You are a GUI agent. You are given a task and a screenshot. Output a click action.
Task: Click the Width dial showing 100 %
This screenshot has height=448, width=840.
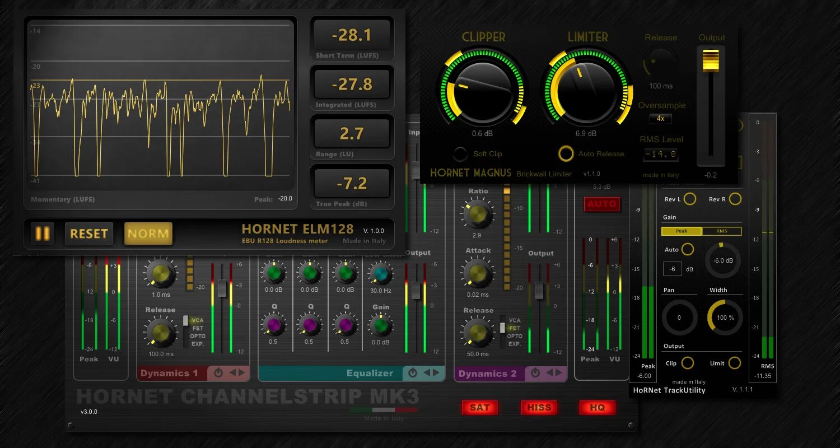point(725,318)
